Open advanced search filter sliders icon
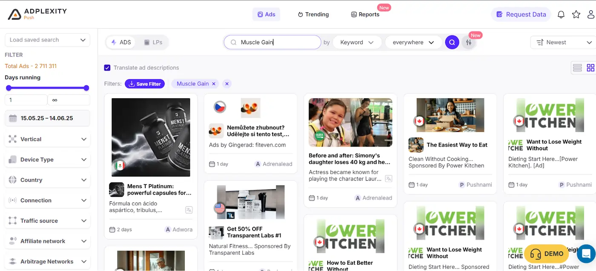This screenshot has height=271, width=596. (469, 42)
